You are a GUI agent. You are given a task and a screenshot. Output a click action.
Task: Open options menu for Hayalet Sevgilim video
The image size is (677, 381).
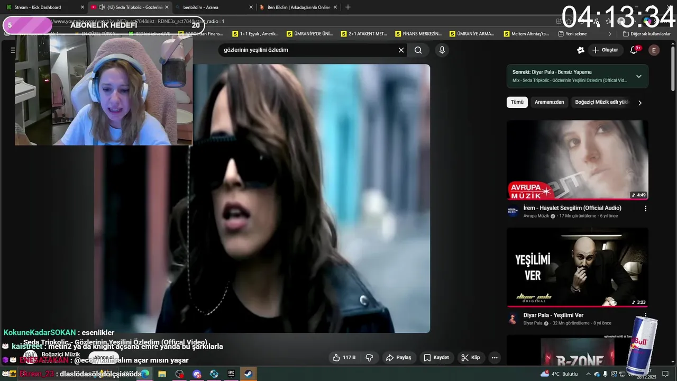coord(645,208)
